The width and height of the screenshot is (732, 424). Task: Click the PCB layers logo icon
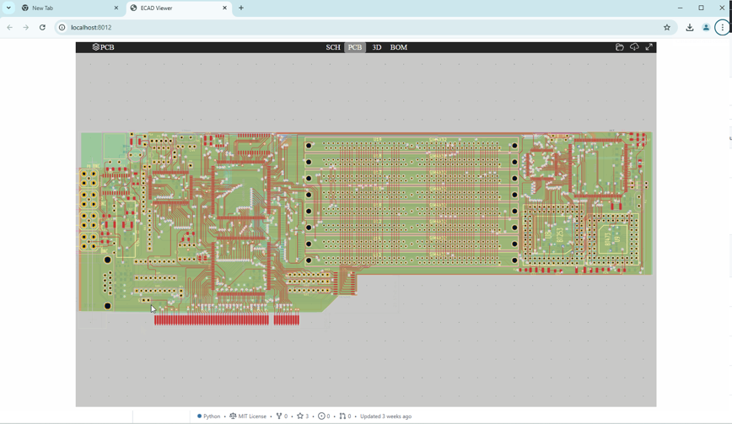pos(96,47)
